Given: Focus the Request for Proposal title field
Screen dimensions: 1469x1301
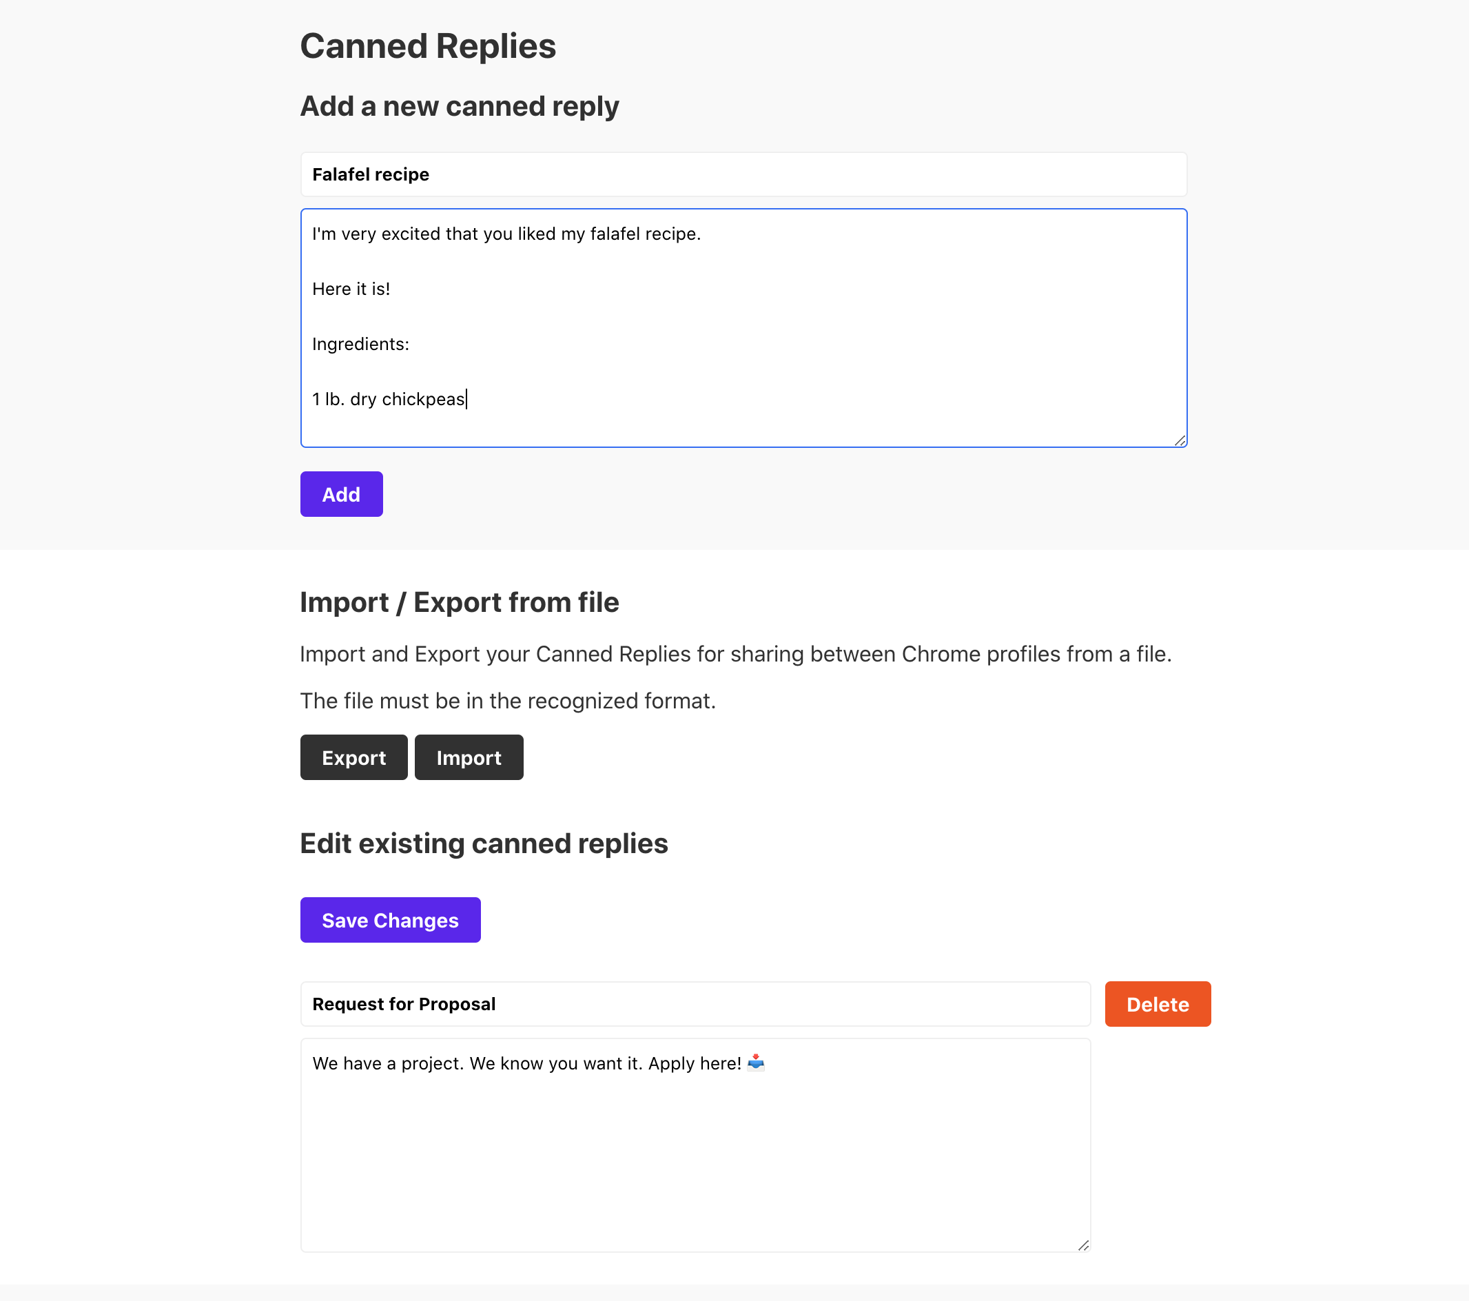Looking at the screenshot, I should point(695,1004).
